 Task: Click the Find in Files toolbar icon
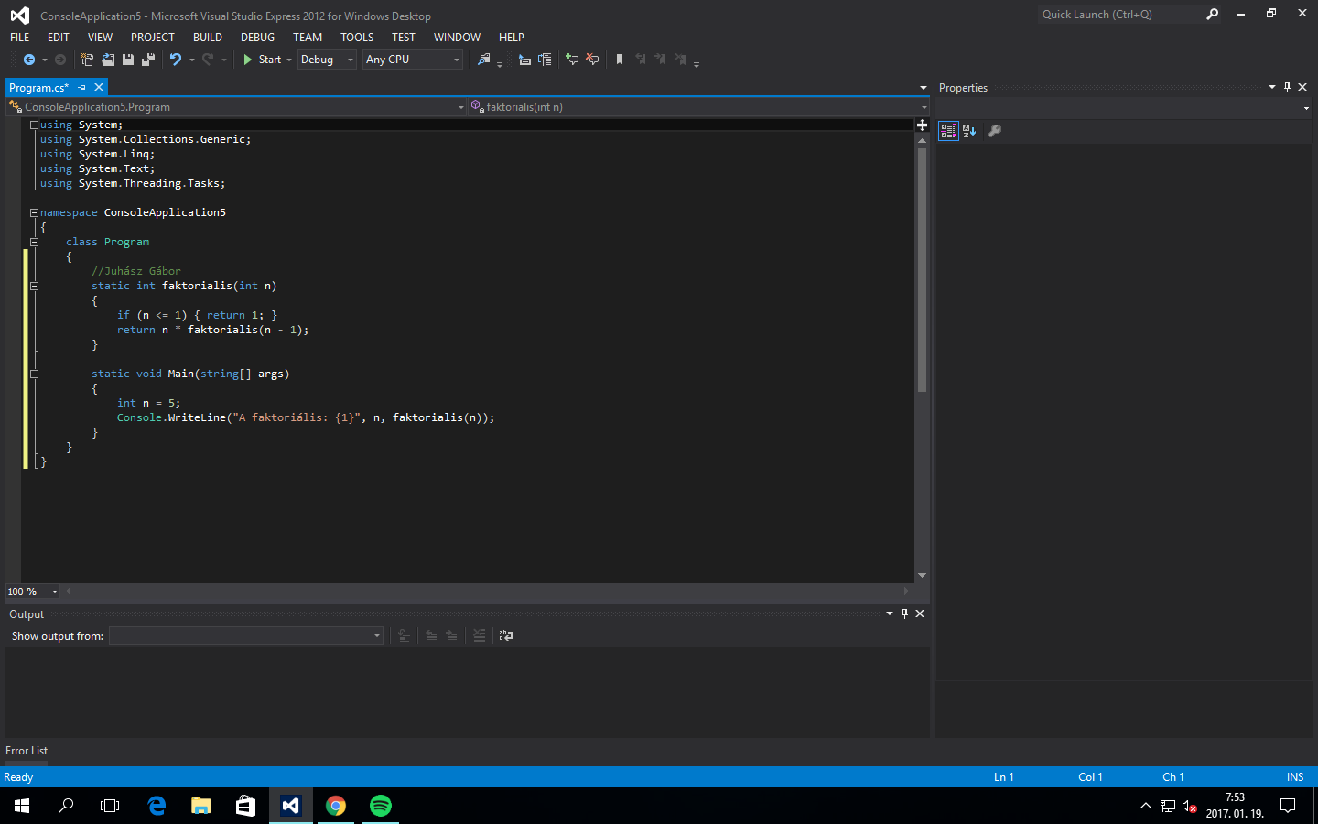(x=484, y=60)
